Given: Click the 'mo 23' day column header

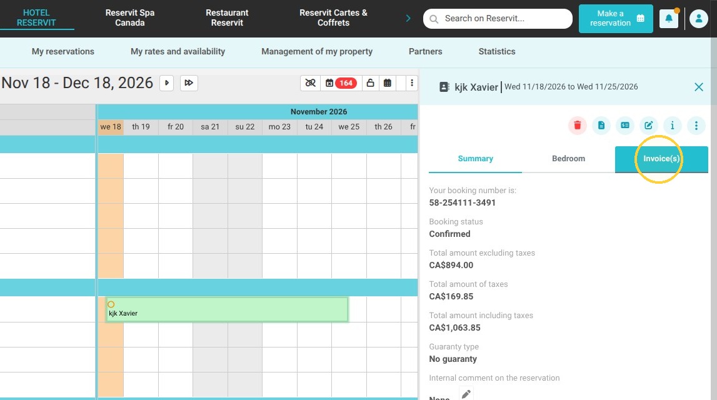Looking at the screenshot, I should click(279, 127).
